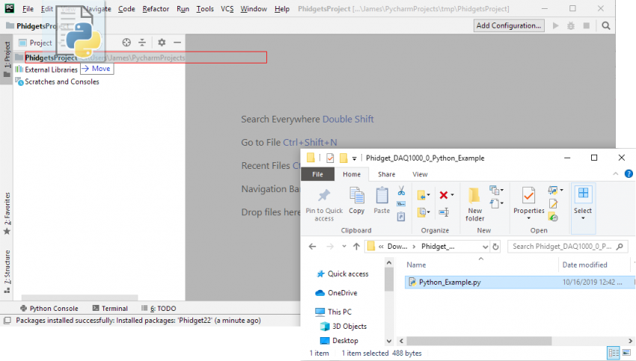
Task: Expand the address bar history dropdown
Action: coord(485,247)
